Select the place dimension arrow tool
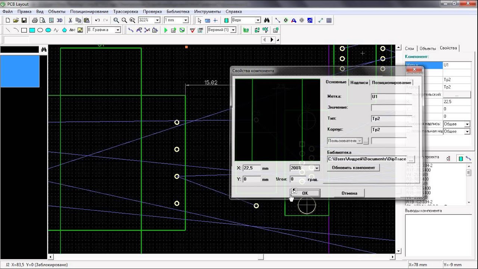Screen dimensions: 478x269 pos(321,20)
